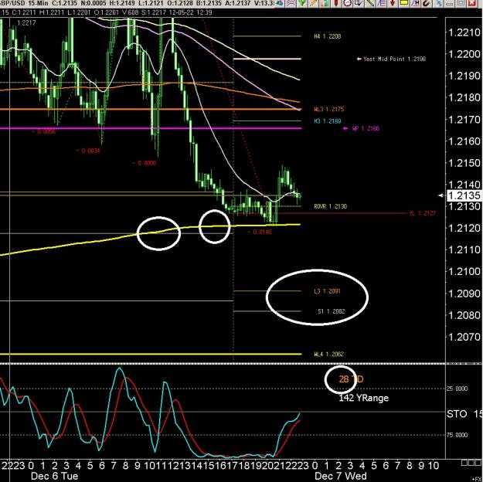Click the red marker pen toolbar icon
This screenshot has height=482, width=483.
coord(336,3)
